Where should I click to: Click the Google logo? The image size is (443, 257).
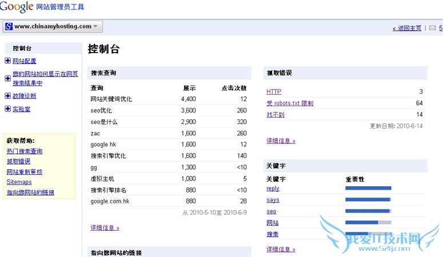click(17, 7)
